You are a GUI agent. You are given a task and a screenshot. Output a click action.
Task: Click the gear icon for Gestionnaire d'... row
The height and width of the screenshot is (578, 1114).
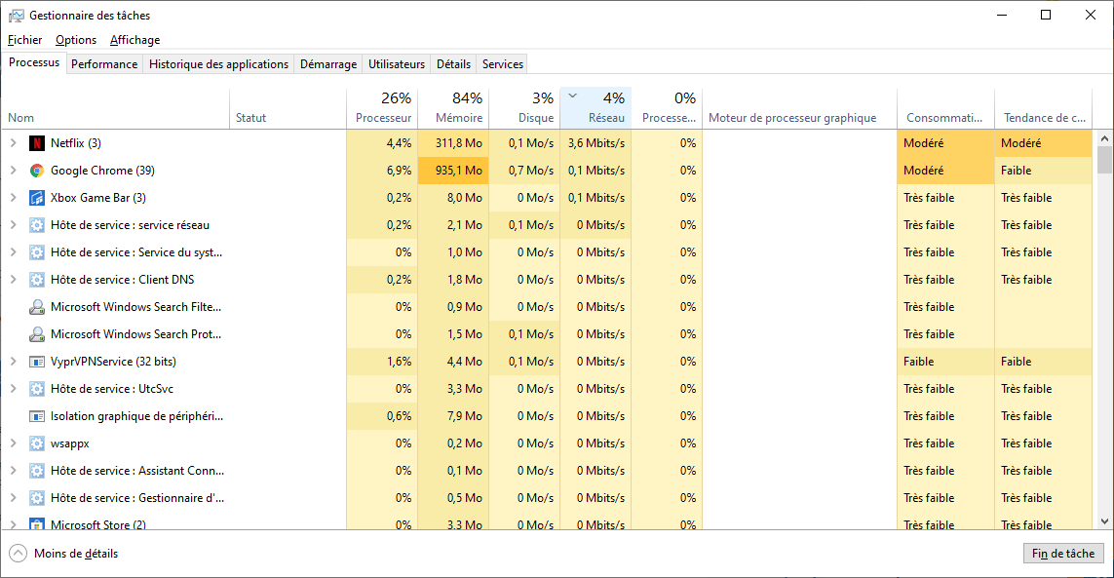tap(37, 498)
